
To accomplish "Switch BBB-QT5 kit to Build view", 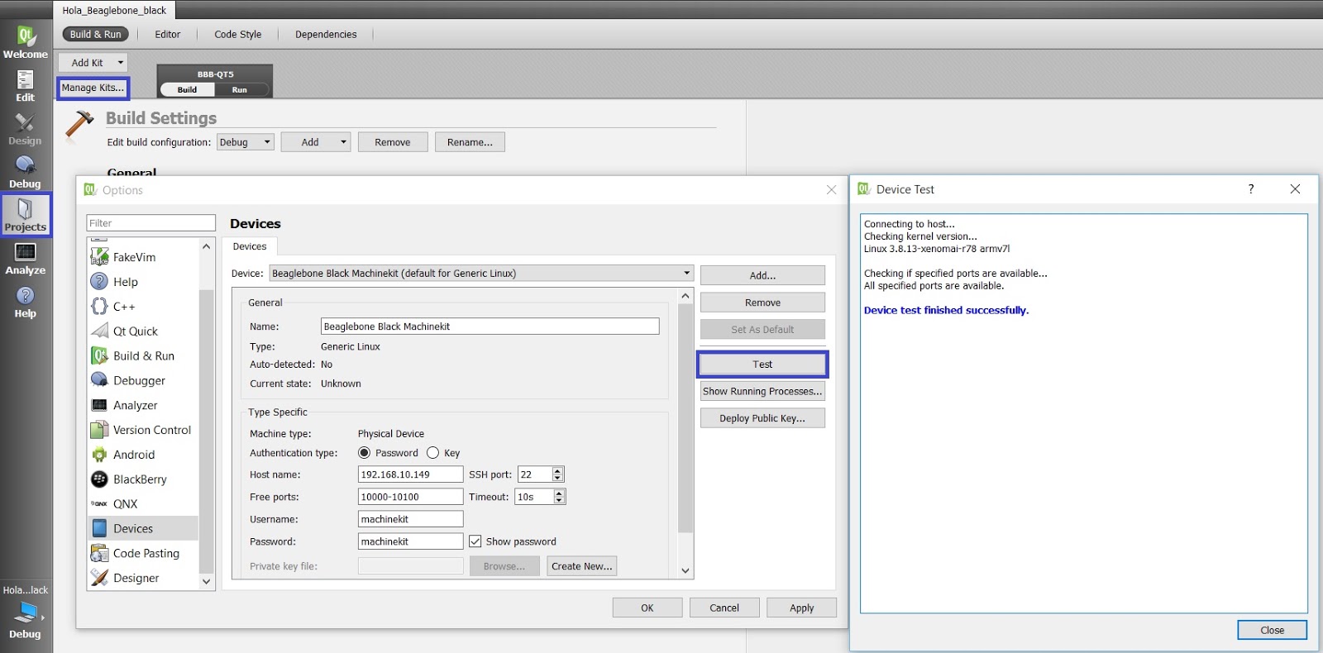I will click(x=188, y=89).
